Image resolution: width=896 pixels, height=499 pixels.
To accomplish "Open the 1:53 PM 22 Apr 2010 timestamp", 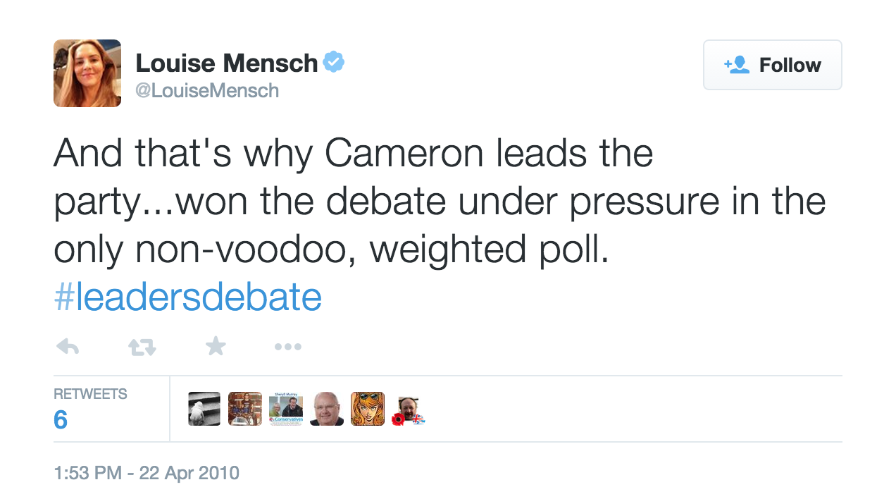I will tap(147, 473).
